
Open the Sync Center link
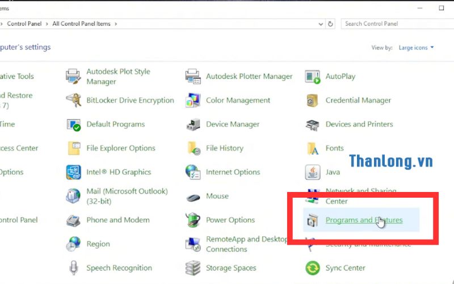[345, 268]
